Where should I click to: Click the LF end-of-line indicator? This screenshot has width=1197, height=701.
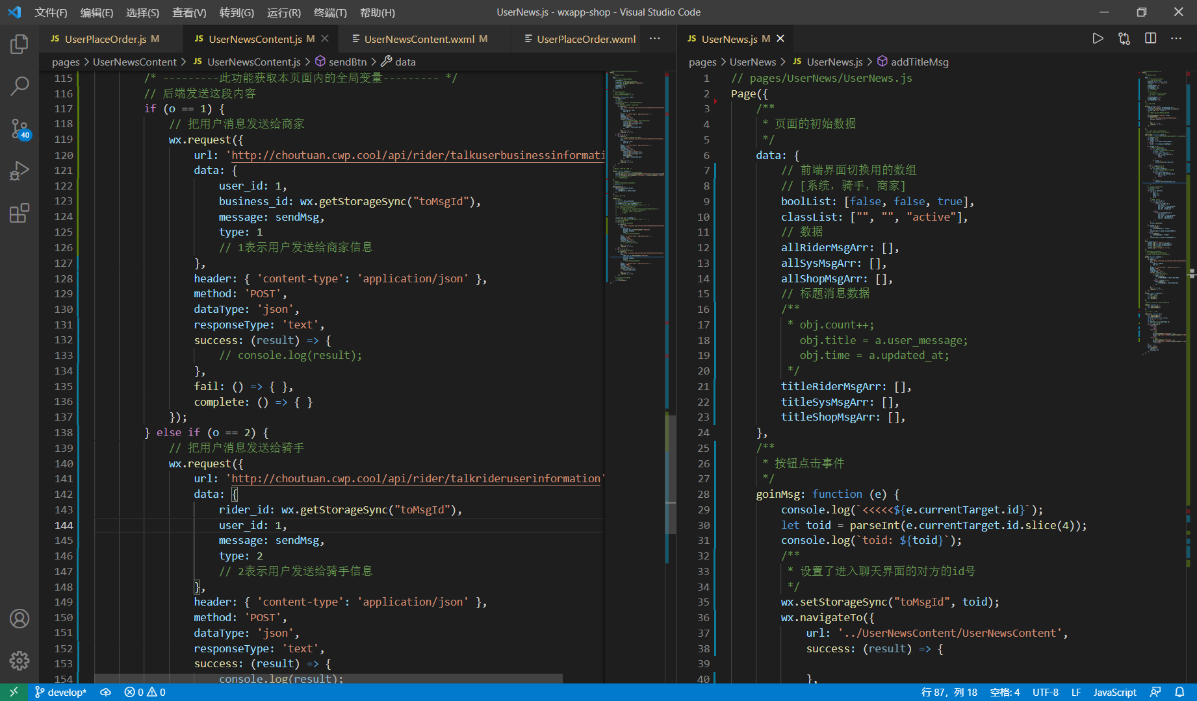click(1076, 693)
